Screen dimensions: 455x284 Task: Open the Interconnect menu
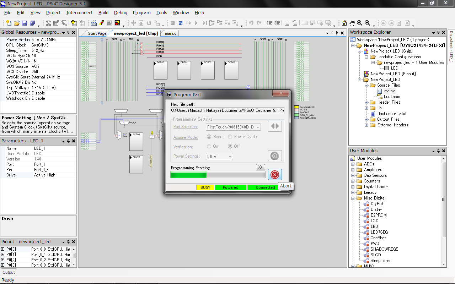[x=80, y=12]
